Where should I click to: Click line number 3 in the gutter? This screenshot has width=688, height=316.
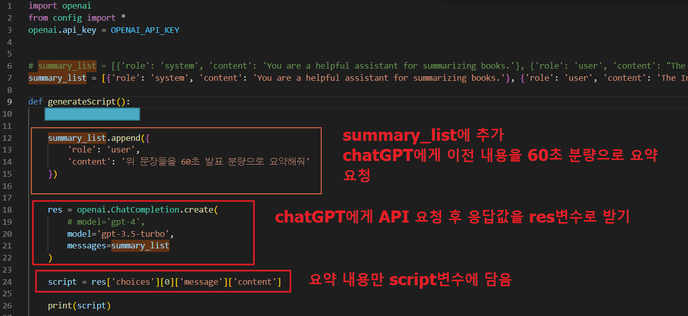[10, 30]
